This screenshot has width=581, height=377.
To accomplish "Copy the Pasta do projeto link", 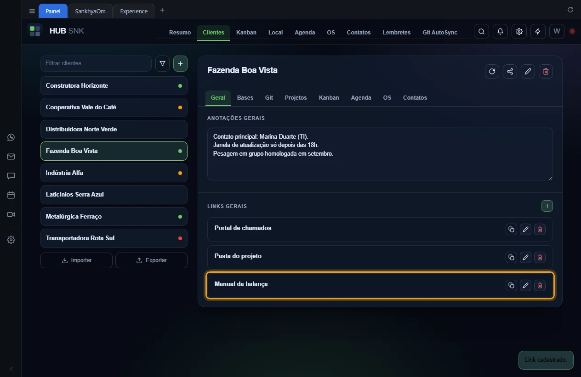I will (511, 257).
